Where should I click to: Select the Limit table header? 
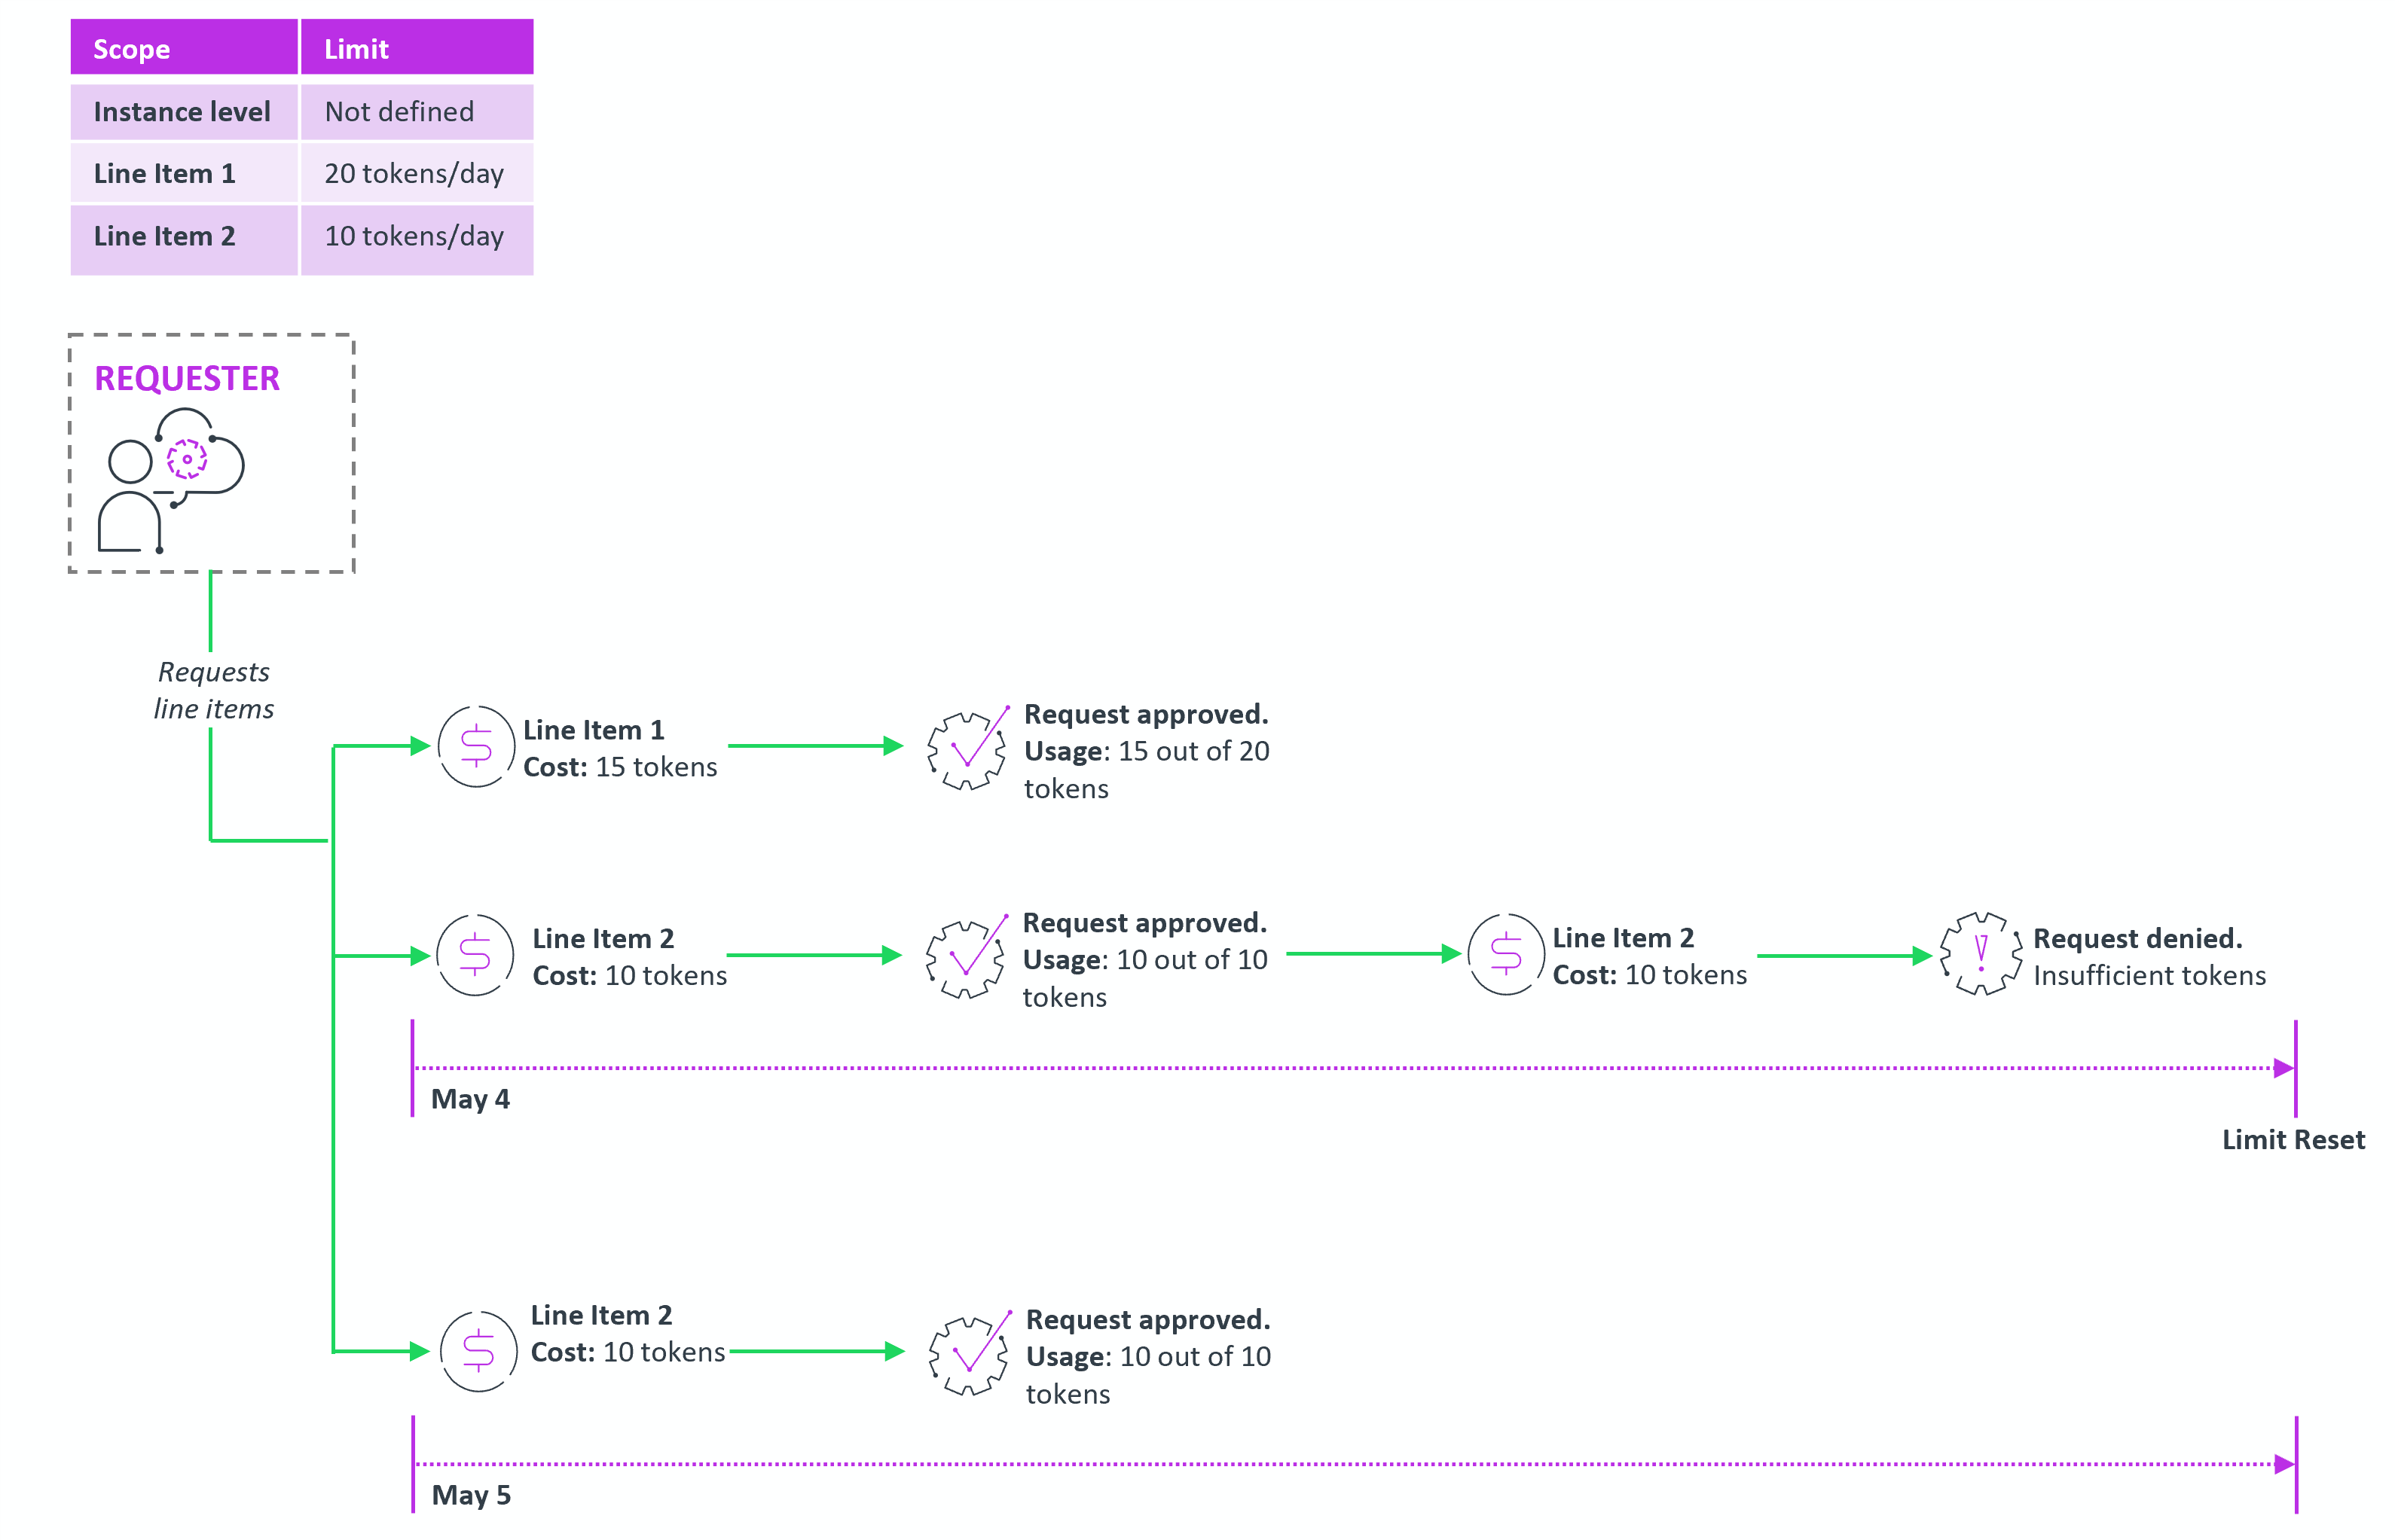(417, 47)
